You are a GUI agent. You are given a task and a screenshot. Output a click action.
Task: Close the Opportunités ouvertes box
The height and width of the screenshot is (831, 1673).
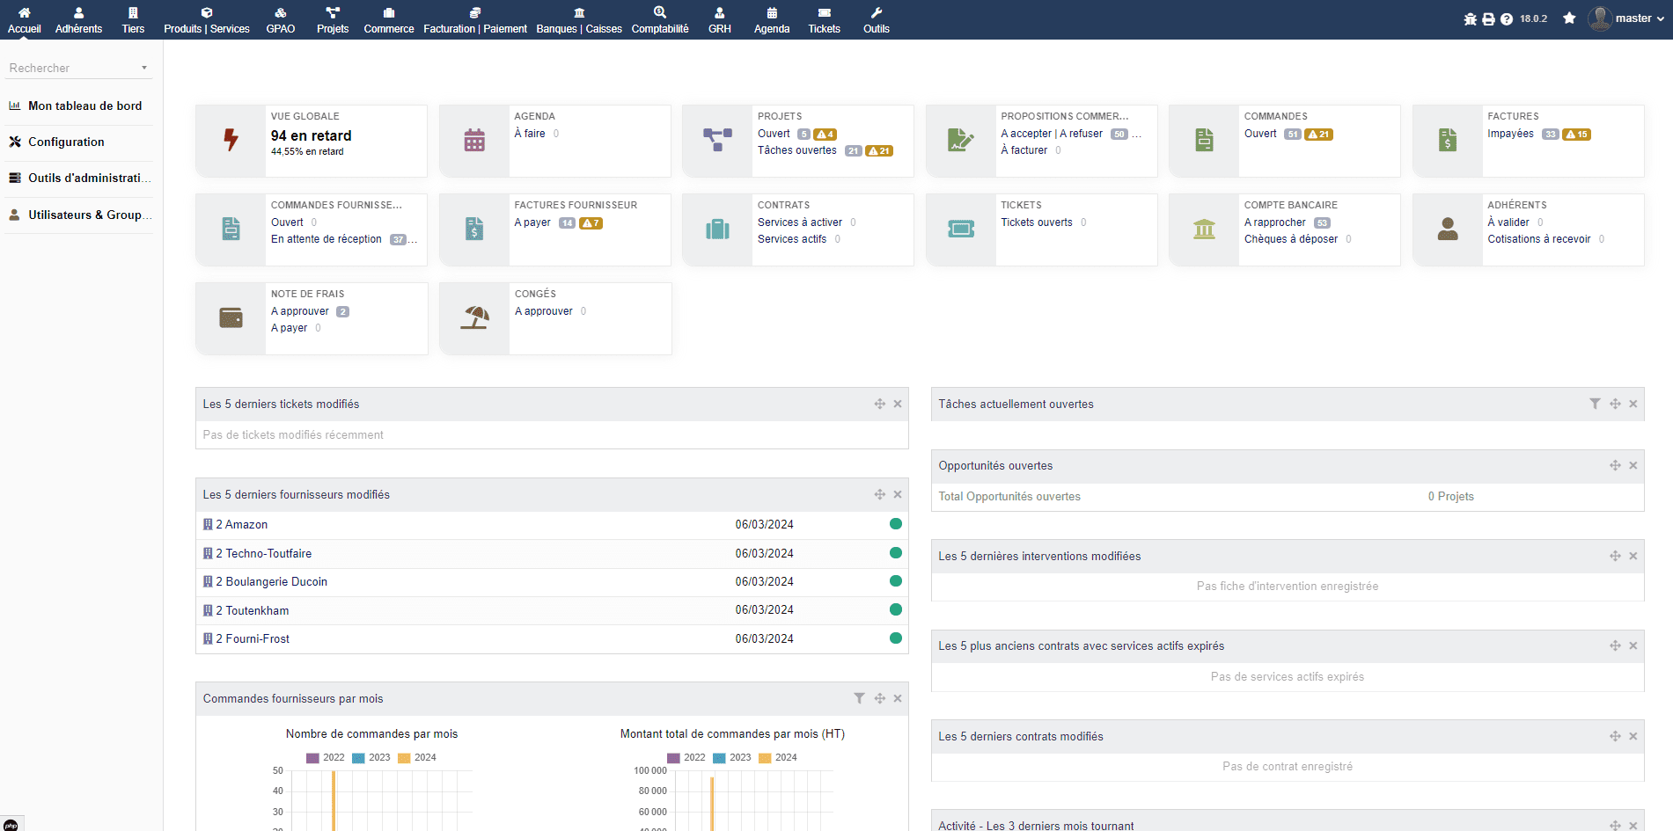pos(1633,465)
